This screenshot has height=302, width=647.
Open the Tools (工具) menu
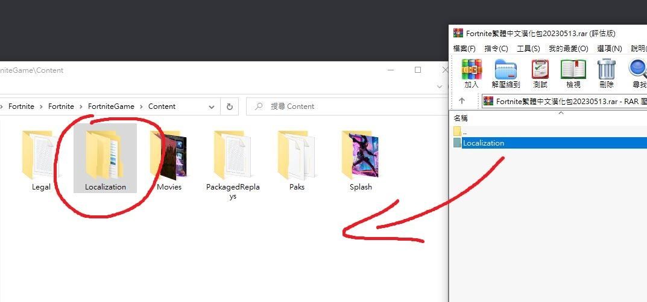[528, 49]
